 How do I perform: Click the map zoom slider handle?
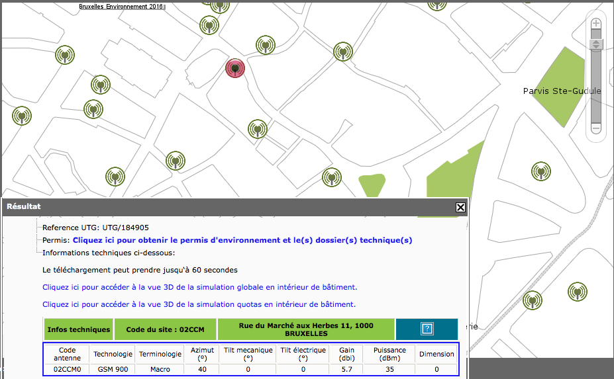pos(595,44)
